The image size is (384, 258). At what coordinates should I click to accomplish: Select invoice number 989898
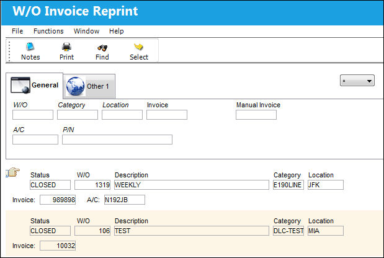(x=58, y=200)
